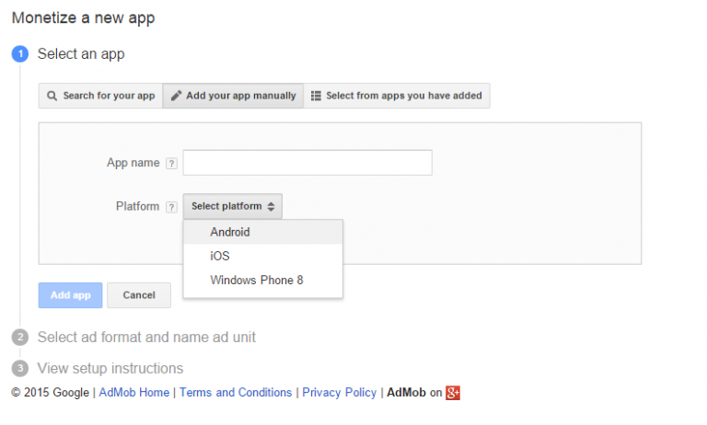Click the step 2 number circle
707x425 pixels.
coord(20,338)
